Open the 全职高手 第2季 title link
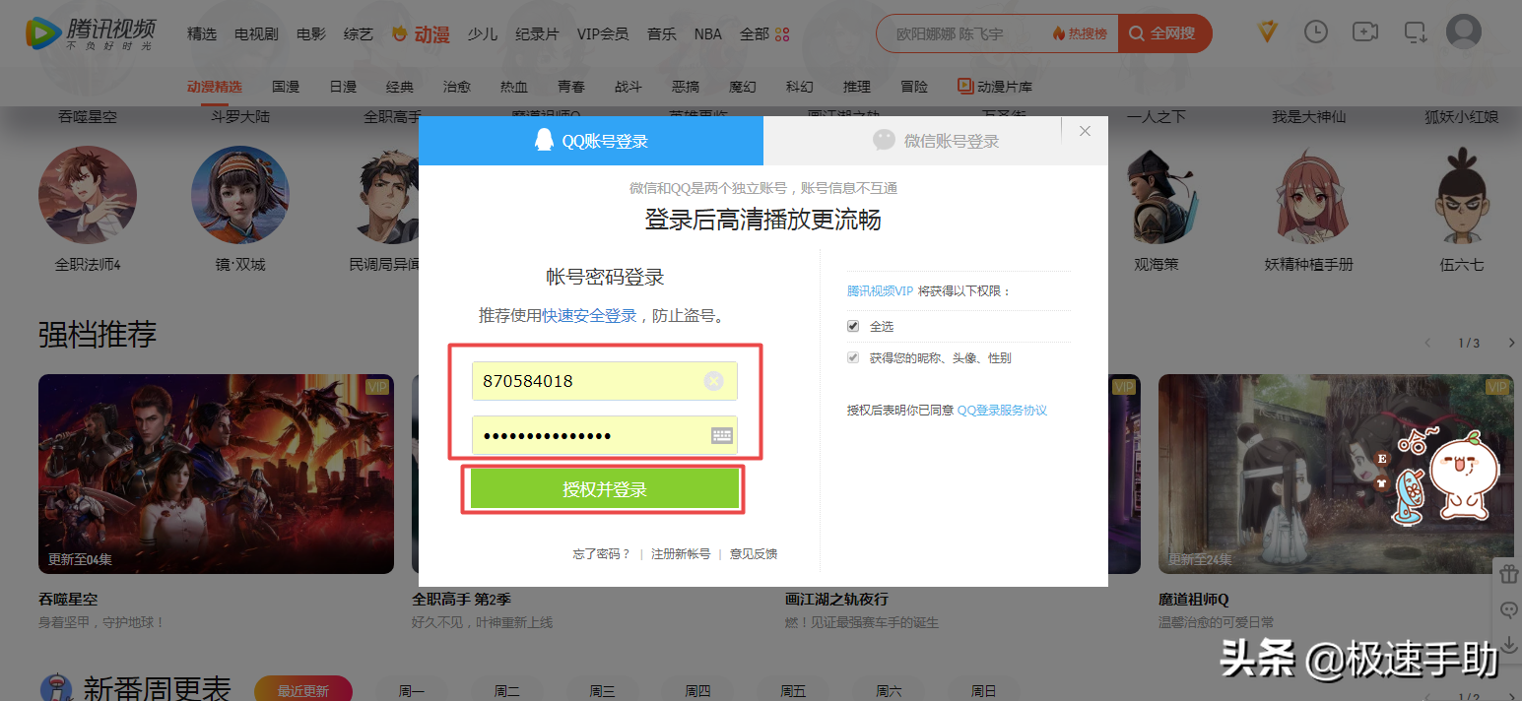The width and height of the screenshot is (1522, 701). [461, 600]
